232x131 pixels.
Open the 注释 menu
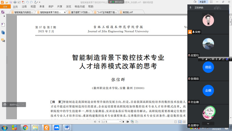(24, 7)
